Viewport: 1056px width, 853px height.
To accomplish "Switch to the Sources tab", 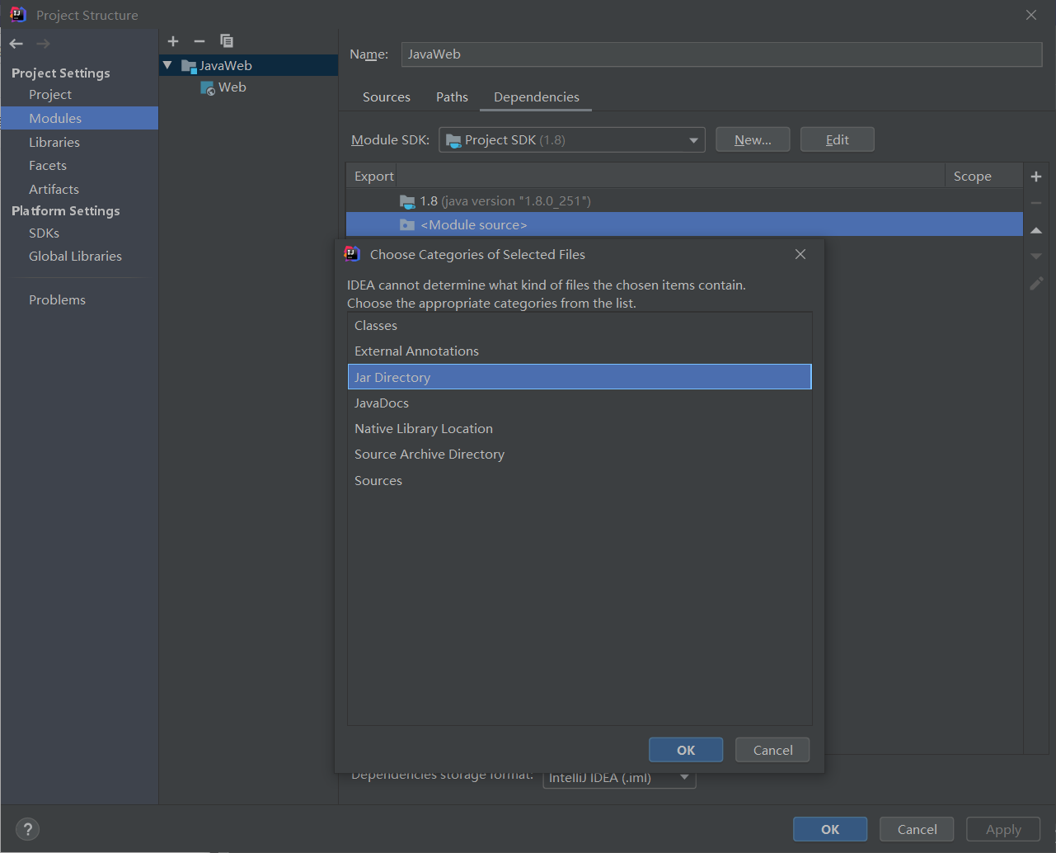I will (387, 97).
